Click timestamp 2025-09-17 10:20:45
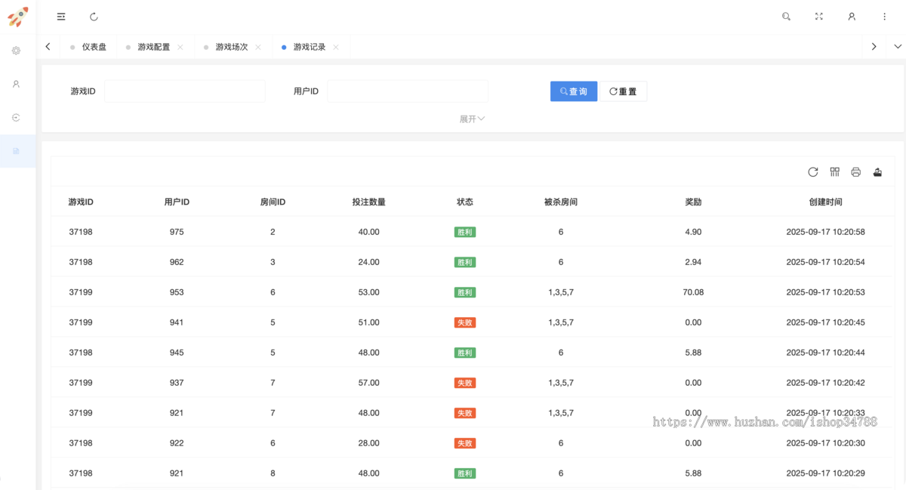 pyautogui.click(x=825, y=322)
